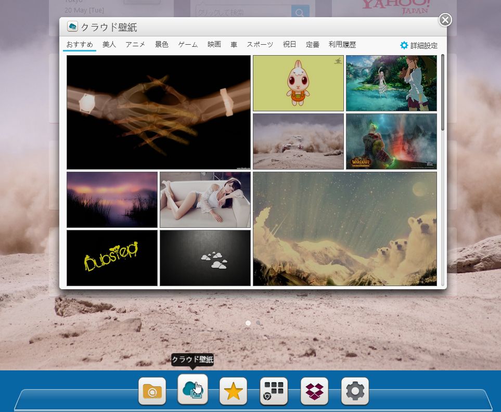Click the search magnifier button behind dialog

[x=300, y=12]
